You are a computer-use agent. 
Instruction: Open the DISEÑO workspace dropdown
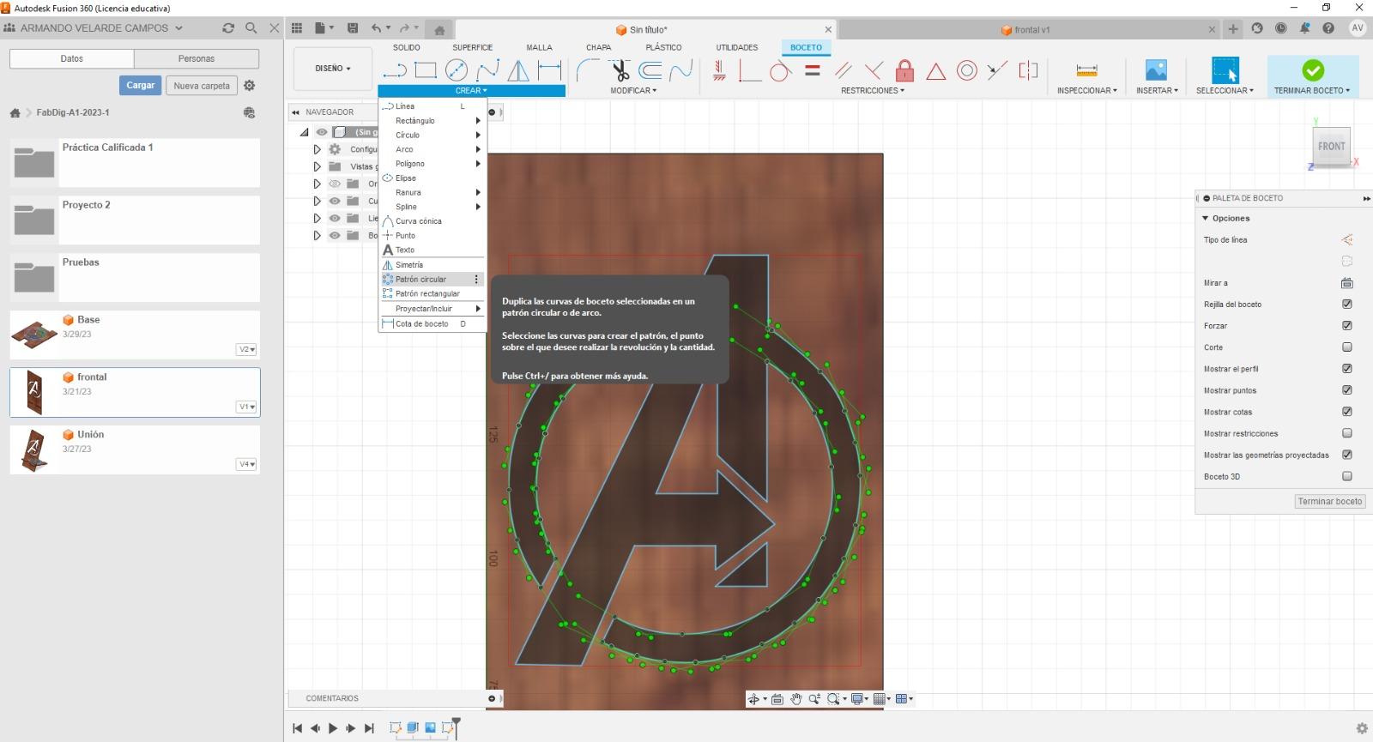tap(333, 69)
